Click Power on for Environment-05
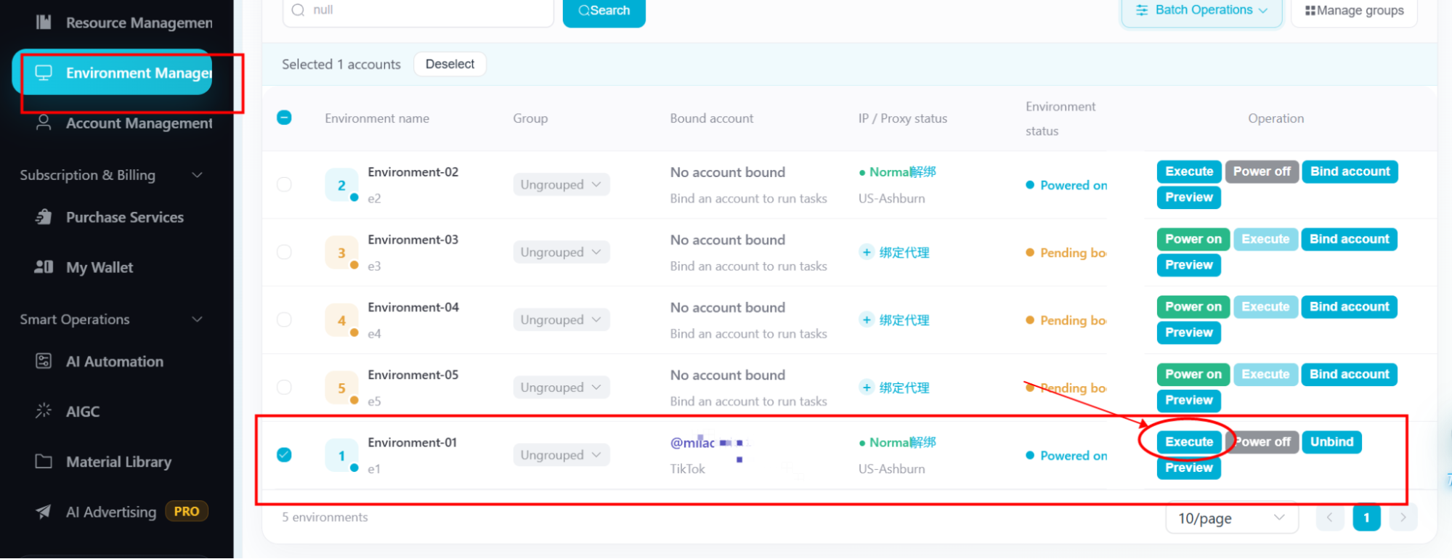 pos(1193,375)
